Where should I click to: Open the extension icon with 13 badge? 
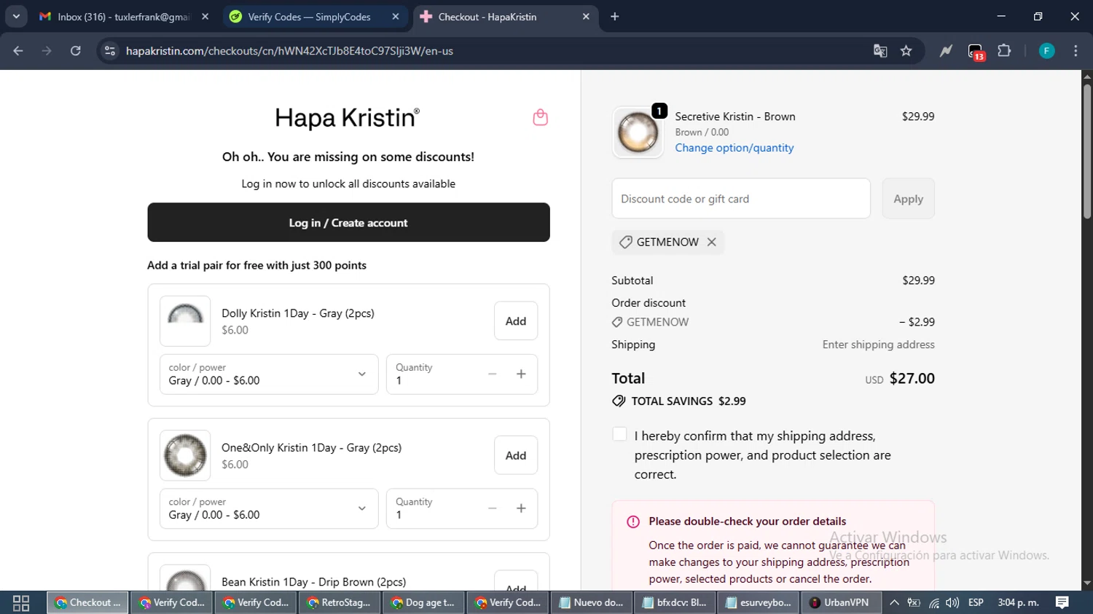[976, 52]
